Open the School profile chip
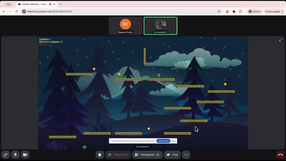This screenshot has width=286, height=161. (255, 12)
